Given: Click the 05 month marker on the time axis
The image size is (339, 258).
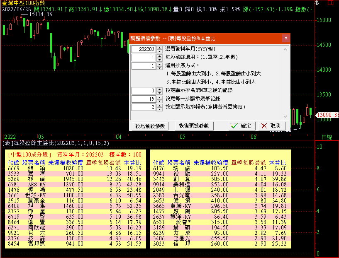Looking at the screenshot, I should tap(182, 137).
